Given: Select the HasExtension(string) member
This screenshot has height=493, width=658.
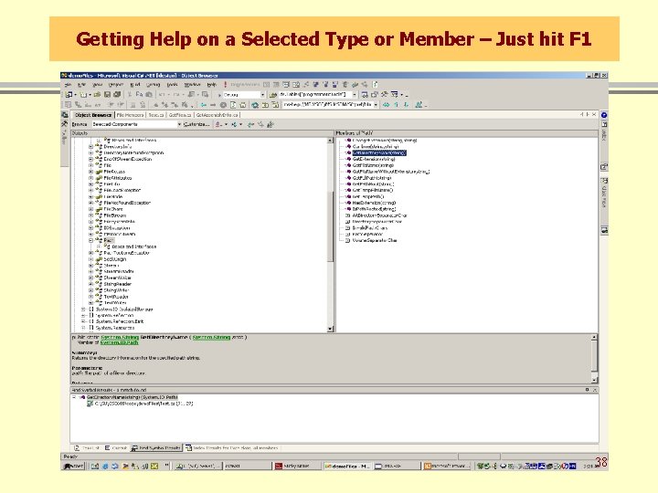Looking at the screenshot, I should pos(374,203).
